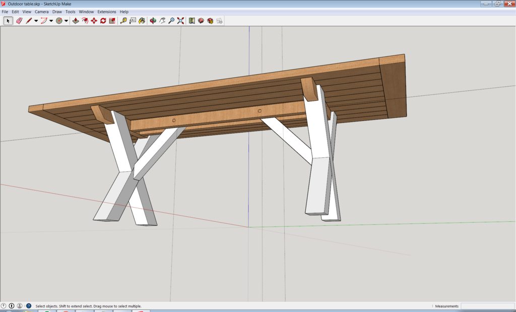Open the Tools menu

click(70, 12)
